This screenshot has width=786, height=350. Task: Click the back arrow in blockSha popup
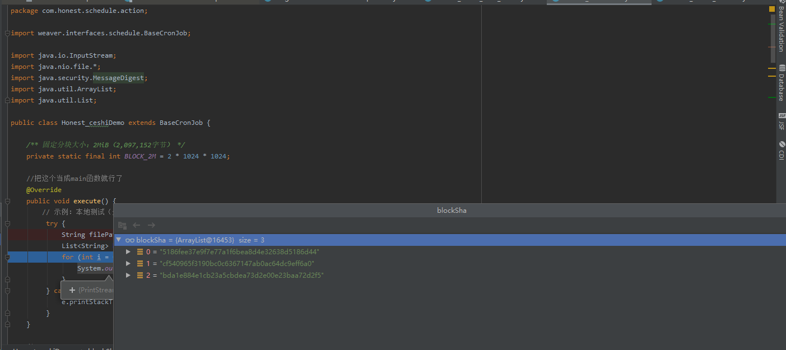(137, 225)
